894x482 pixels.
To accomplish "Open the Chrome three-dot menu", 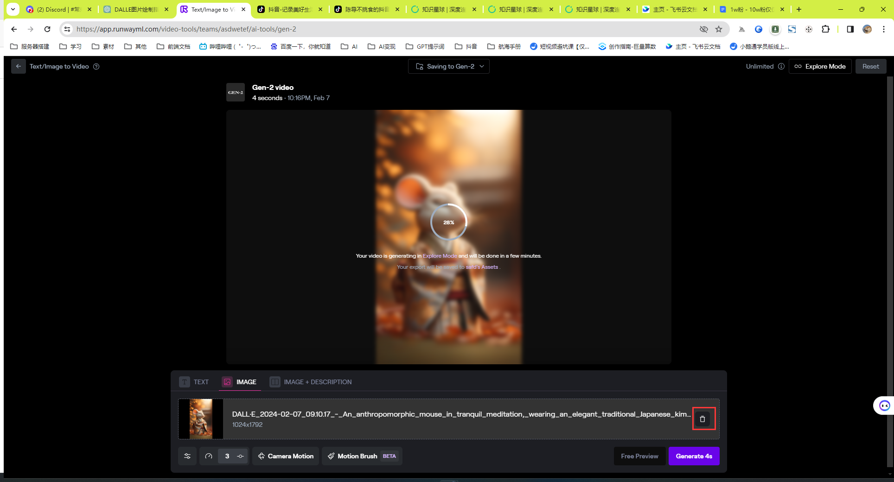I will [x=884, y=29].
